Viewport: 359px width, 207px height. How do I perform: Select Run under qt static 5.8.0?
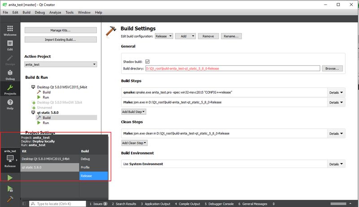pyautogui.click(x=46, y=123)
